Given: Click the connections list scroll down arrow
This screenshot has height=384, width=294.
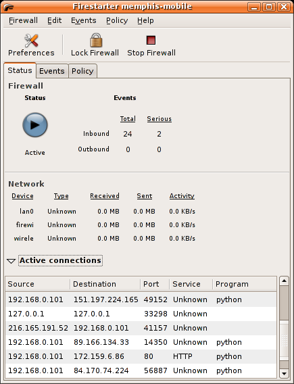Looking at the screenshot, I should [x=284, y=374].
